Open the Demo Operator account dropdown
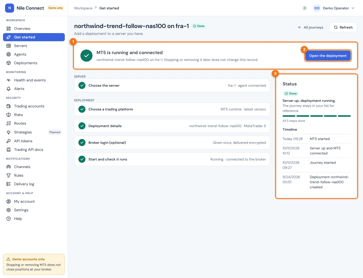The height and width of the screenshot is (278, 363). (x=334, y=8)
